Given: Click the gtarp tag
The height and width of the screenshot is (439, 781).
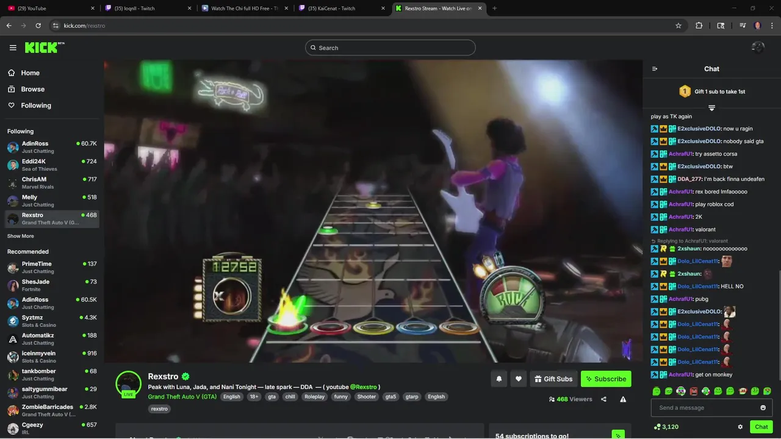Looking at the screenshot, I should (412, 397).
